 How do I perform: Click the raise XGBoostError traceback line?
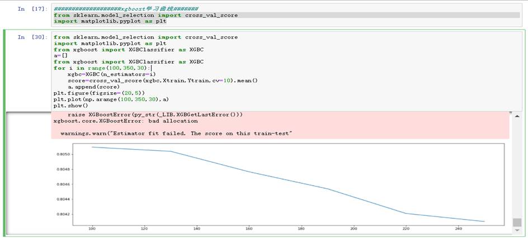coord(155,115)
